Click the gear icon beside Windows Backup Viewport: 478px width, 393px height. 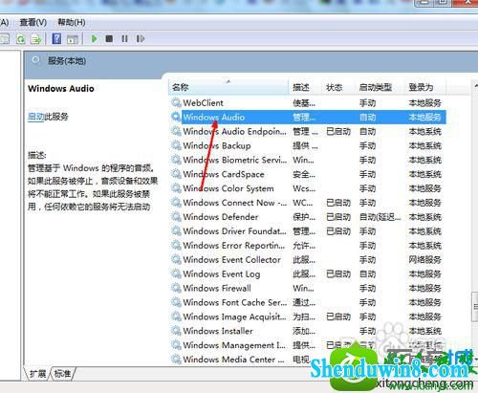tap(176, 145)
